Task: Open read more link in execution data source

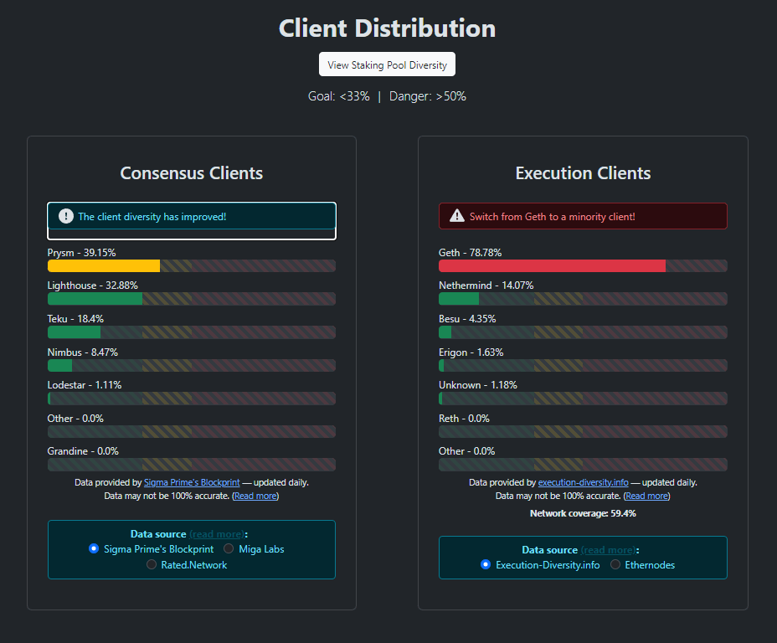Action: tap(609, 550)
